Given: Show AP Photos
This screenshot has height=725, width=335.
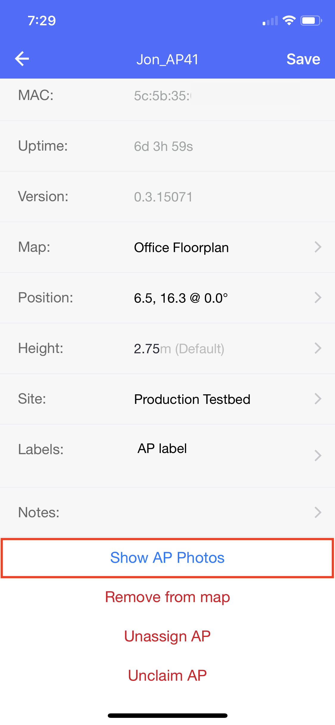Looking at the screenshot, I should click(167, 558).
